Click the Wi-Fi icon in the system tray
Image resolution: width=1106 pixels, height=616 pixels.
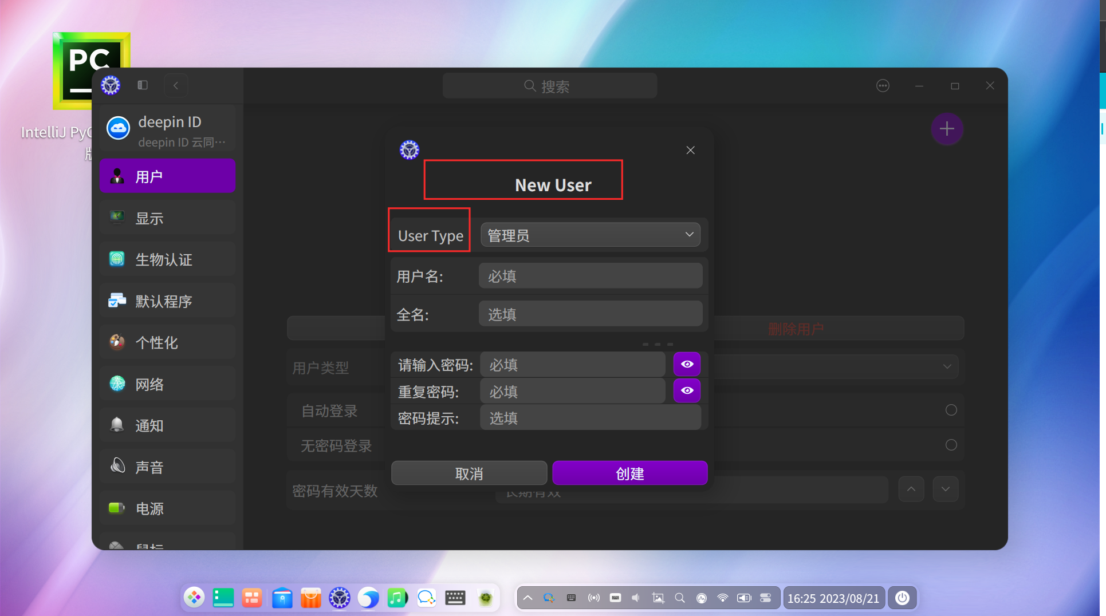(722, 598)
